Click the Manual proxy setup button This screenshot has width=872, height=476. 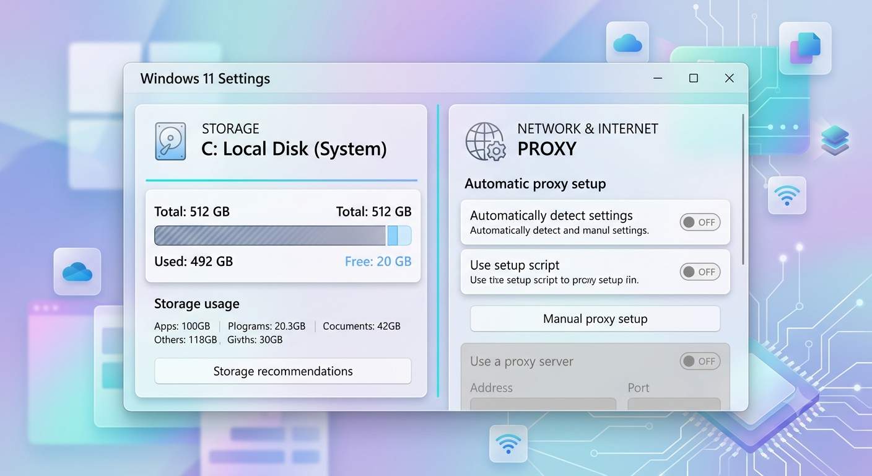pyautogui.click(x=595, y=319)
